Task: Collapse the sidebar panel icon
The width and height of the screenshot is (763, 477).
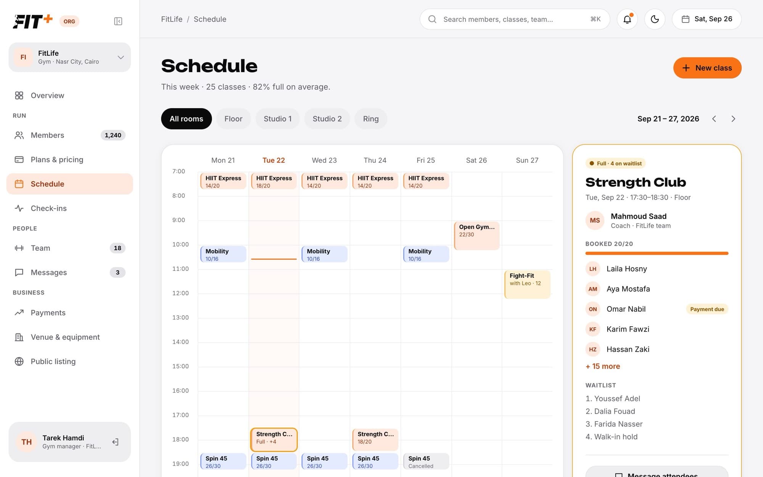Action: pos(118,21)
